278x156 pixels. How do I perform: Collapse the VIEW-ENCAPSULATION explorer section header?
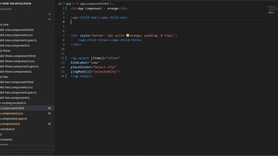click(x=16, y=3)
